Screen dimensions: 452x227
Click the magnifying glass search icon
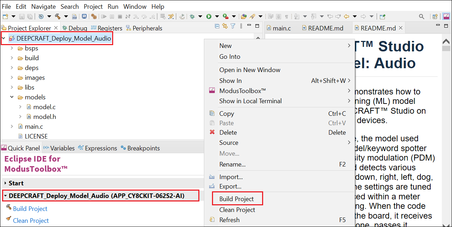click(x=422, y=16)
